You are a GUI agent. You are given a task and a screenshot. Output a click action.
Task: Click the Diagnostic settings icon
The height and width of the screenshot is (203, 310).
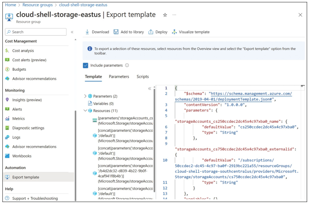coord(7,128)
